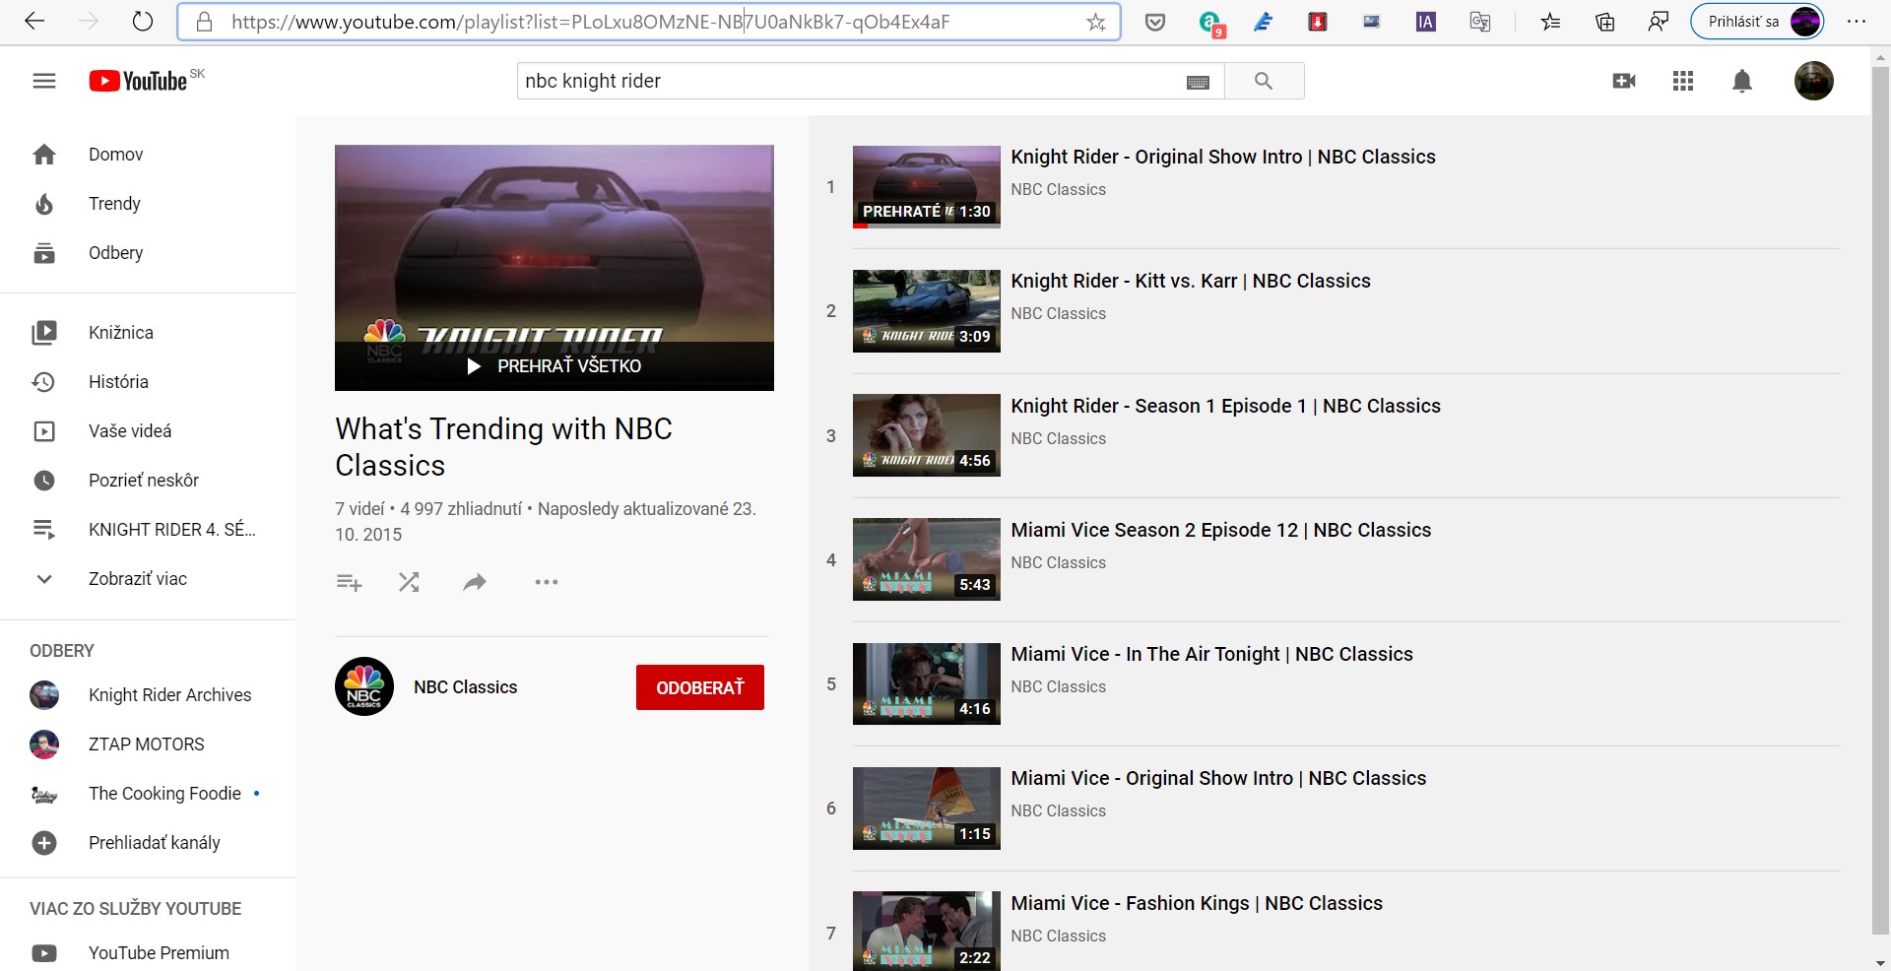Click browser refresh button
Image resolution: width=1891 pixels, height=971 pixels.
[x=143, y=21]
